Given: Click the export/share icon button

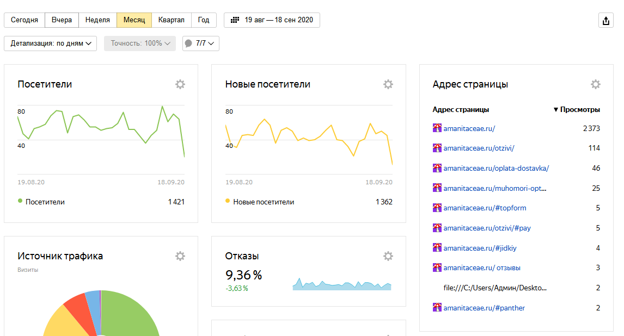Looking at the screenshot, I should coord(605,20).
